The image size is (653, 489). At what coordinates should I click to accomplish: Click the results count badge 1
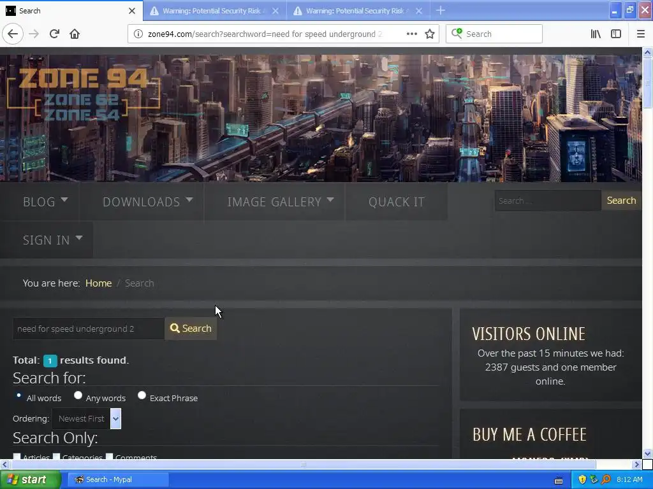click(50, 360)
